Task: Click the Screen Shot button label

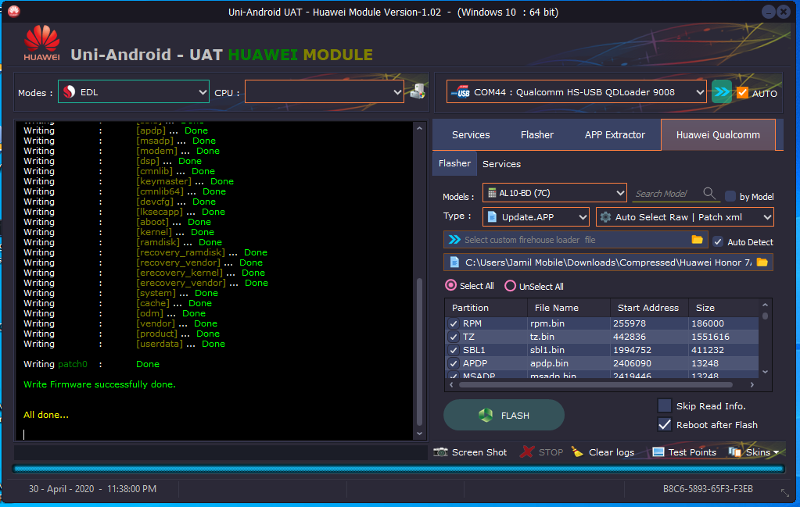Action: pos(479,452)
